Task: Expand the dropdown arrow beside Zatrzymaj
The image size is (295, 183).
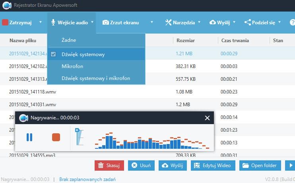Action: click(41, 23)
